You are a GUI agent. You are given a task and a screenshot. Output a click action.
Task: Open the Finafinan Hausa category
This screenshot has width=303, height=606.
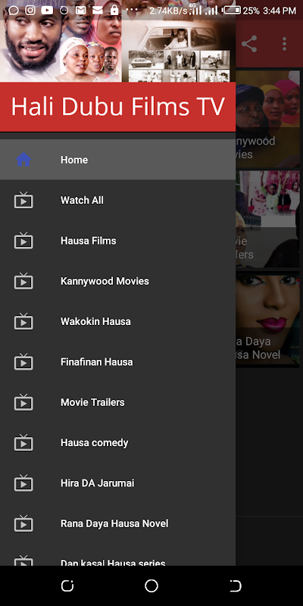(x=118, y=362)
